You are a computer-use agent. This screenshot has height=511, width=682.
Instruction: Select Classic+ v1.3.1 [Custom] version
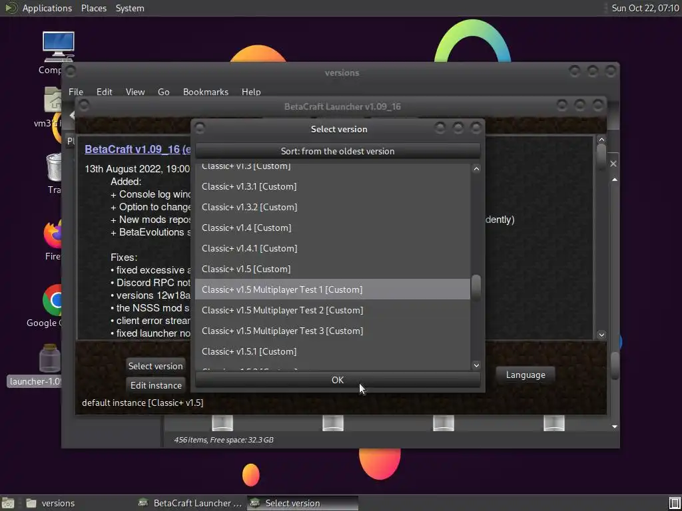332,186
